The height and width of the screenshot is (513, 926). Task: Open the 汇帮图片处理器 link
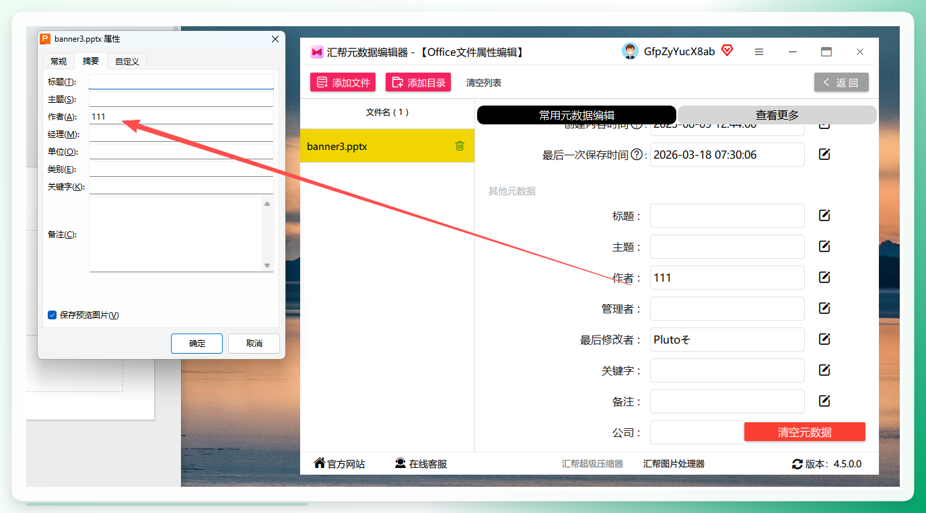point(674,464)
